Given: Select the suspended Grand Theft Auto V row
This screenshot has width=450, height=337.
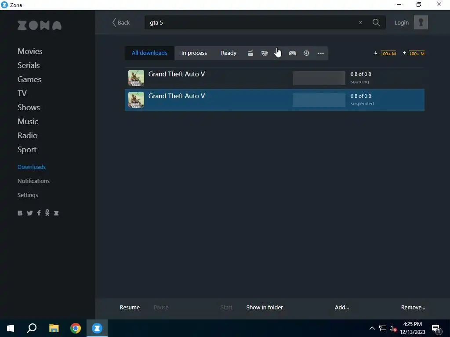Looking at the screenshot, I should (x=275, y=100).
